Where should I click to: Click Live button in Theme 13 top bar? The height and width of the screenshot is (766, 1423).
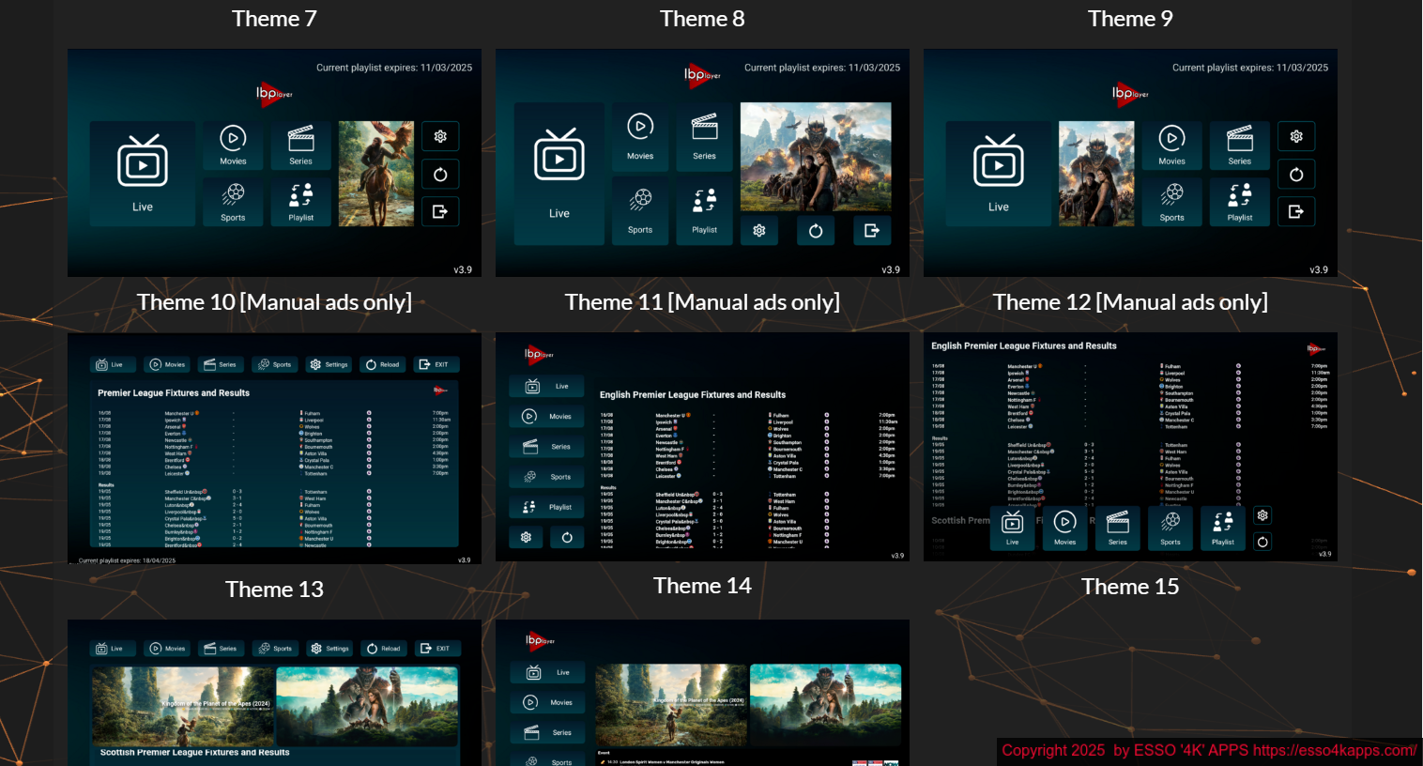coord(112,649)
